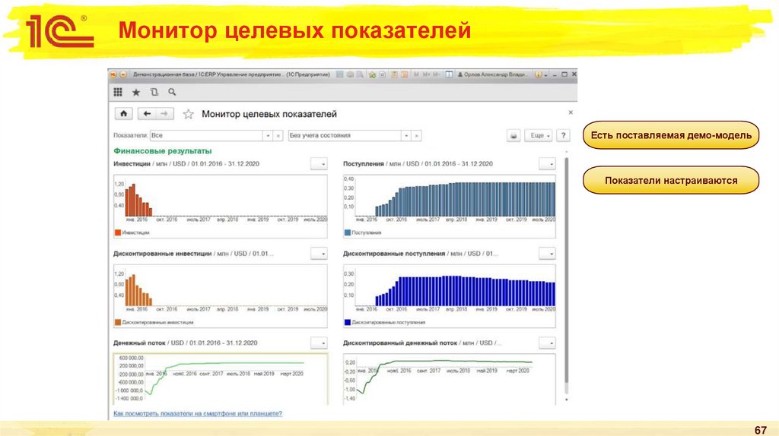Click the Дисконтированные поступления legend swatch
Viewport: 779px width, 436px height.
tap(347, 322)
